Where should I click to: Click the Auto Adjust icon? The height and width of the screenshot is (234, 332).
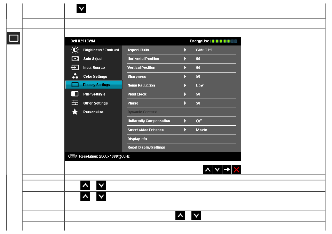tap(75, 59)
